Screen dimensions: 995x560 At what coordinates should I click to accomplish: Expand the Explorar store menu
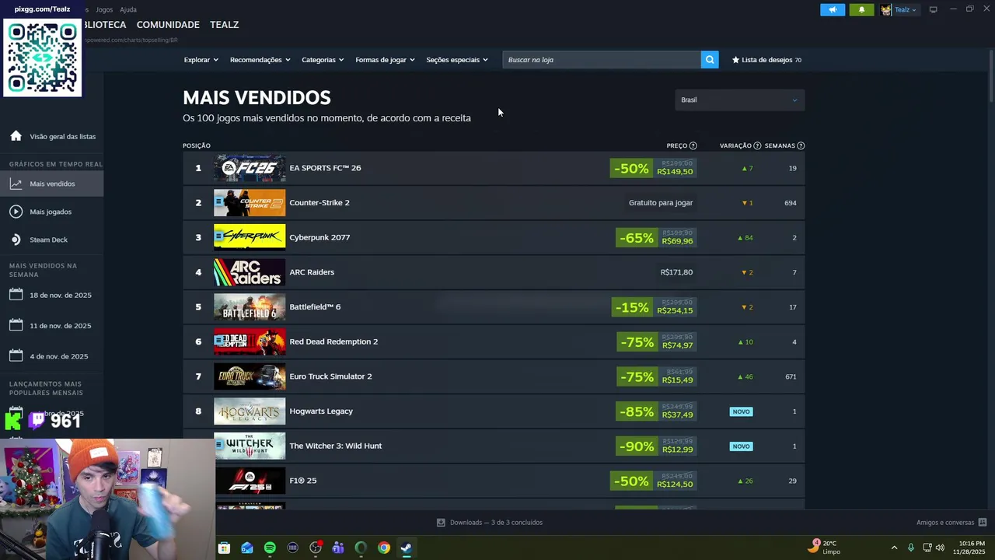pos(201,60)
